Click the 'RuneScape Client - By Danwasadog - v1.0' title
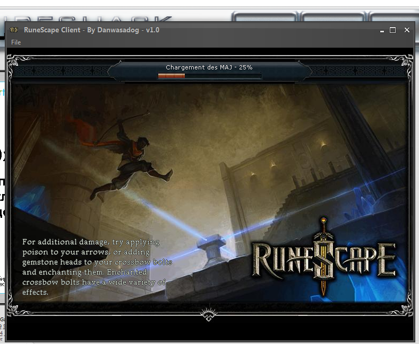The image size is (419, 344). point(92,30)
